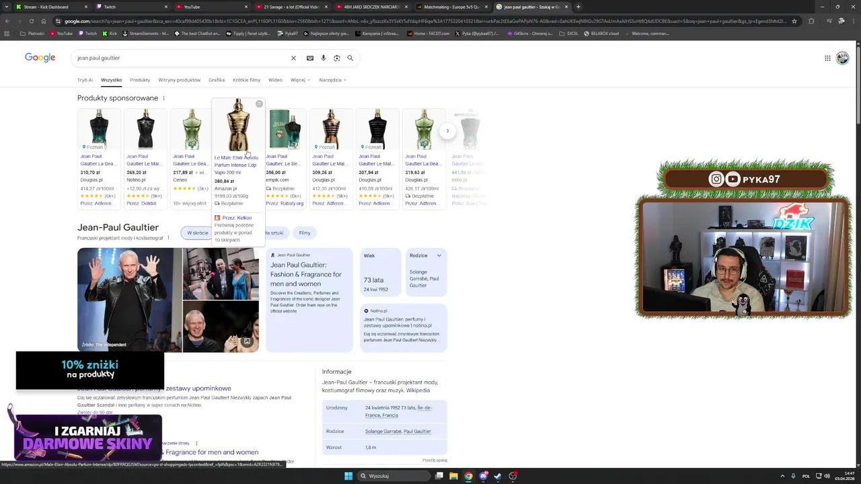The height and width of the screenshot is (484, 861).
Task: Start voice search with microphone icon
Action: point(324,58)
